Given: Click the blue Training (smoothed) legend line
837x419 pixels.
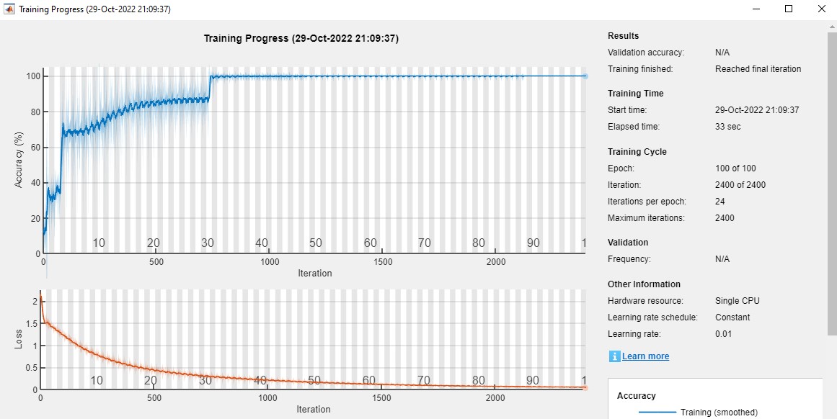Looking at the screenshot, I should [x=656, y=413].
